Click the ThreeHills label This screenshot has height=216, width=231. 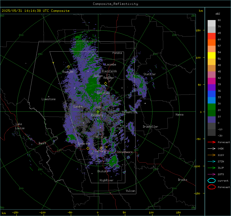[x=129, y=112]
